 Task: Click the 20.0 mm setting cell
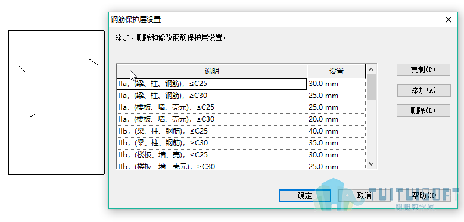(337, 119)
